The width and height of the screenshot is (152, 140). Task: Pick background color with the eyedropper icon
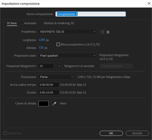tap(54, 104)
